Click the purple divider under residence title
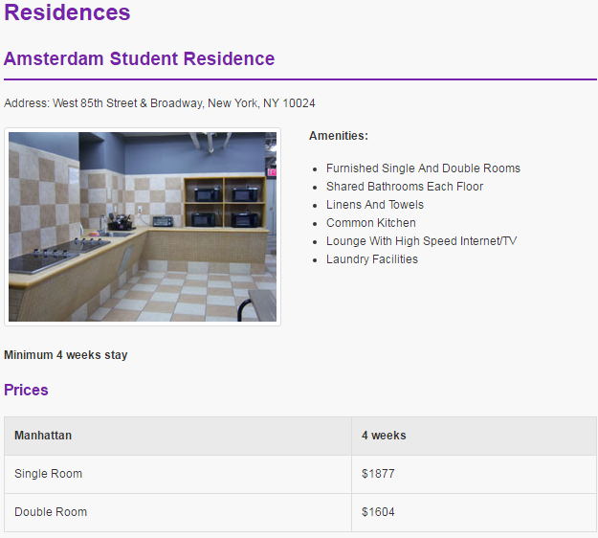 pyautogui.click(x=299, y=79)
